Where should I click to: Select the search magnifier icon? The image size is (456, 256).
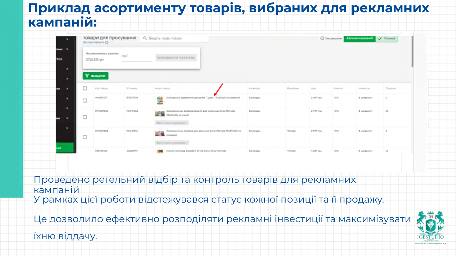144,38
